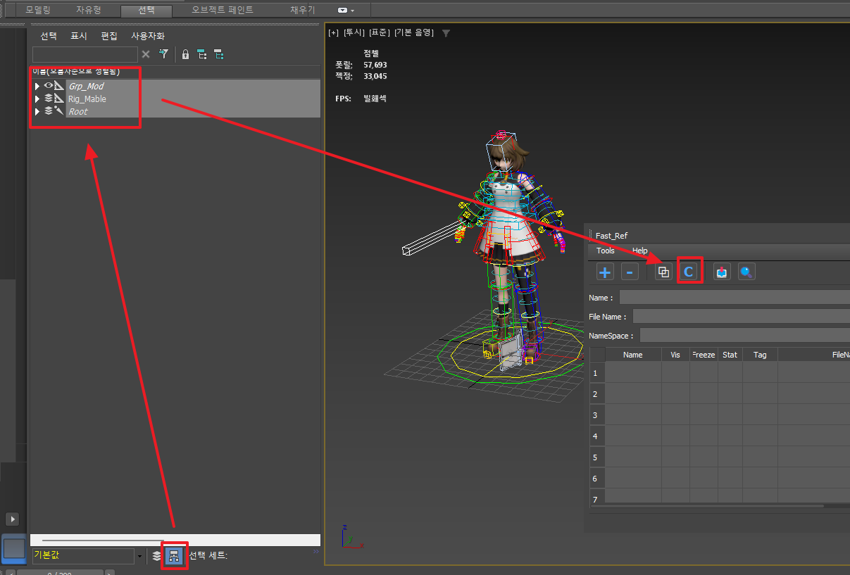Expand the Rig_Mable tree node
850x575 pixels.
[37, 99]
